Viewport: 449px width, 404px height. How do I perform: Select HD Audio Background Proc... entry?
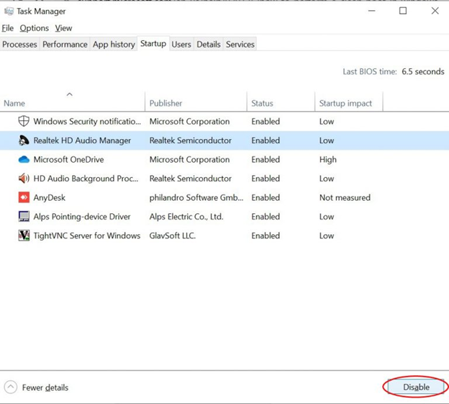click(86, 179)
